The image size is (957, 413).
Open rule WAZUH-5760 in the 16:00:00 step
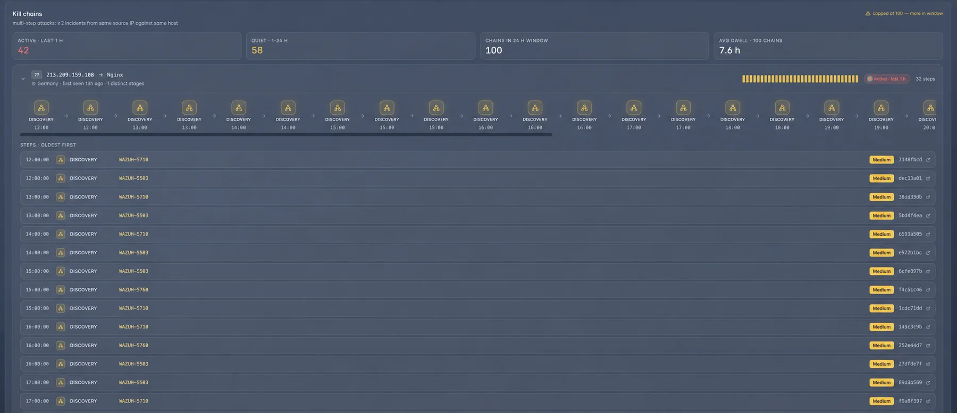pos(133,346)
